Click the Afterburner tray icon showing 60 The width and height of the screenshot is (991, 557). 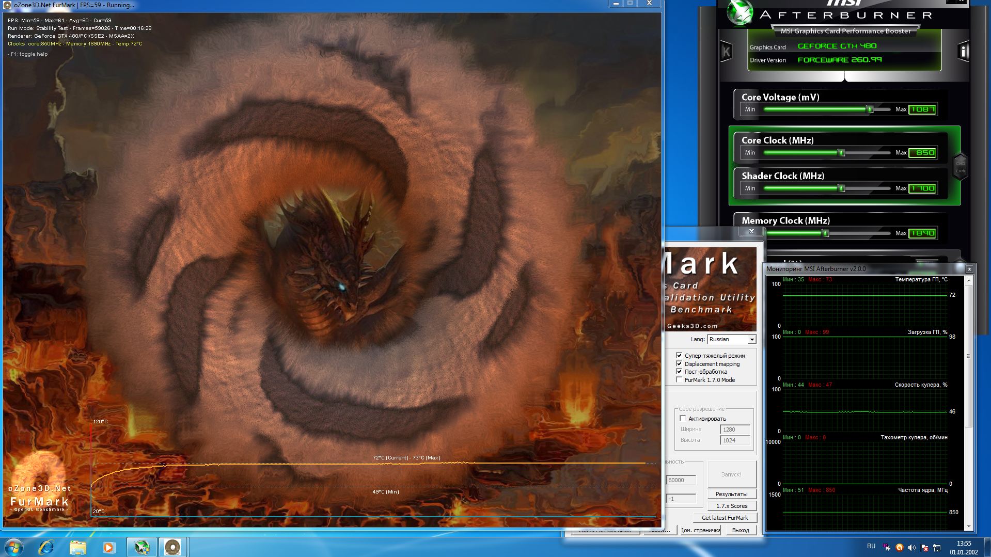coord(887,546)
